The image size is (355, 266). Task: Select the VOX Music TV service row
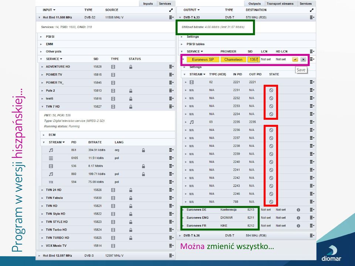tap(107, 246)
